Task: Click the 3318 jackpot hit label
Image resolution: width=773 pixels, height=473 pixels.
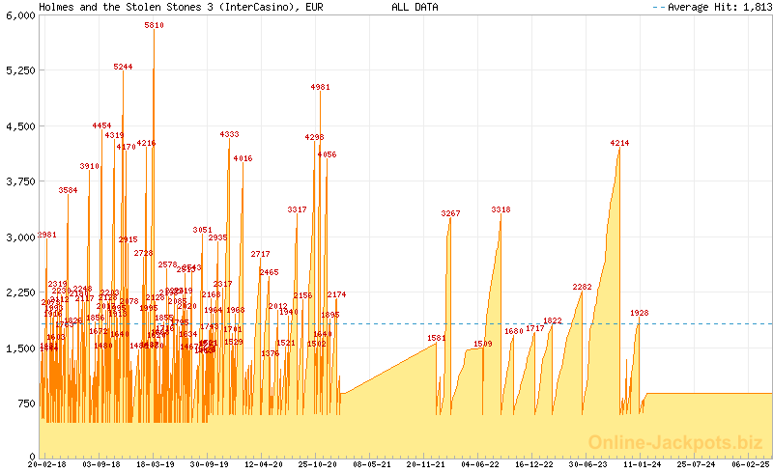Action: pos(501,209)
